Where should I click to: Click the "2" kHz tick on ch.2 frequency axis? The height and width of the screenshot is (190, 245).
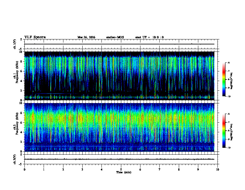point(22,142)
